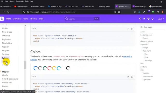166x93 pixels.
Task: Open Offcanvas in the sidebar
Action: [6, 36]
